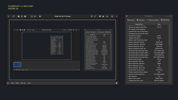This screenshot has width=178, height=100.
Task: Click the 'Ctrl+Enter' key cell
Action: pos(159,70)
